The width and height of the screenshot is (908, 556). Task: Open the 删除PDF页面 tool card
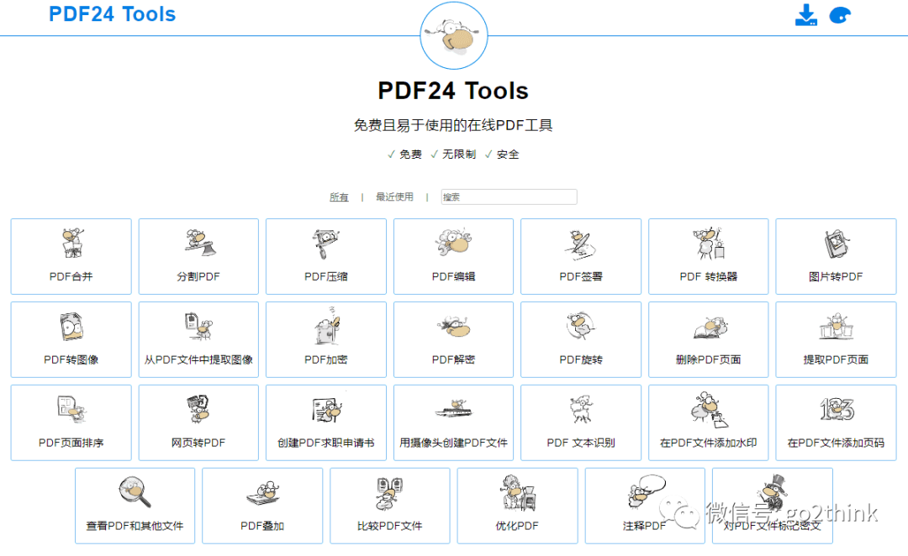pos(708,339)
